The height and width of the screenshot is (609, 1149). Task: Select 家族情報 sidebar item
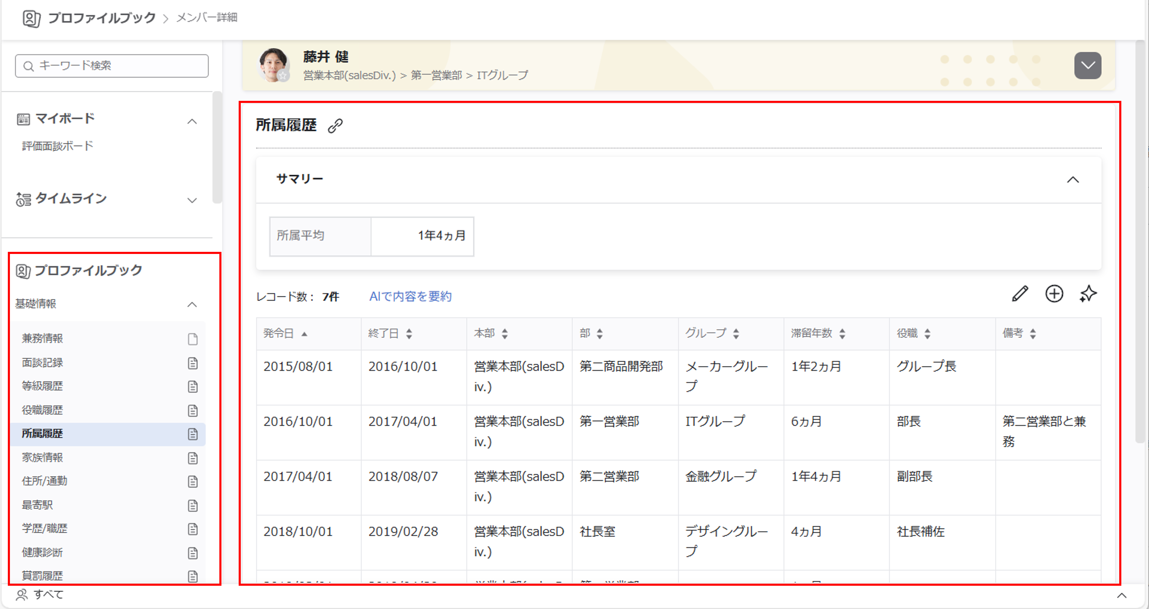(x=43, y=457)
